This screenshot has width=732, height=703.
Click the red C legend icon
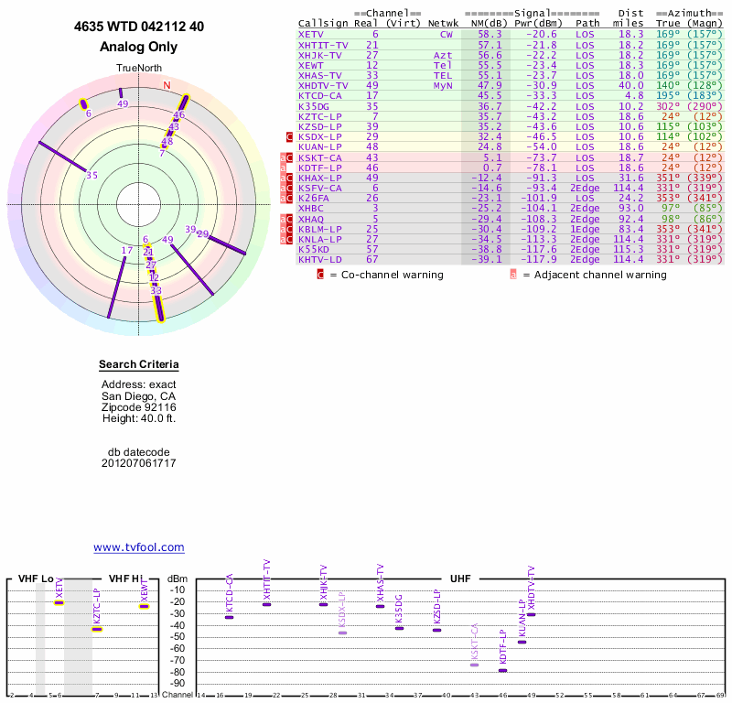click(320, 275)
